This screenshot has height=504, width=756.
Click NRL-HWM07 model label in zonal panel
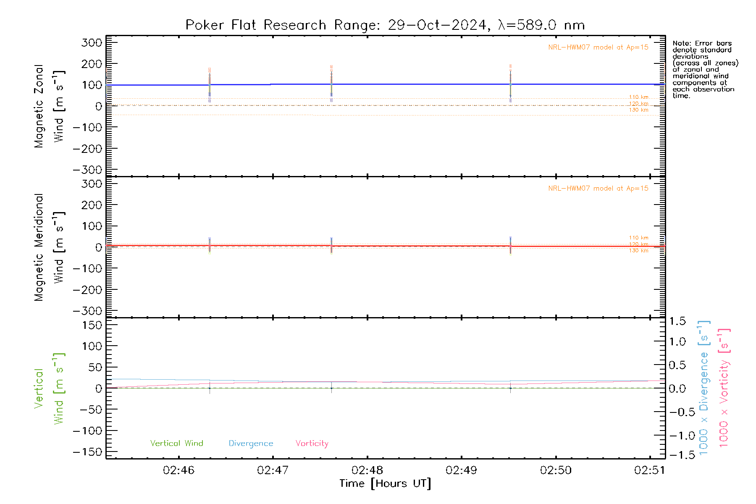[x=598, y=47]
